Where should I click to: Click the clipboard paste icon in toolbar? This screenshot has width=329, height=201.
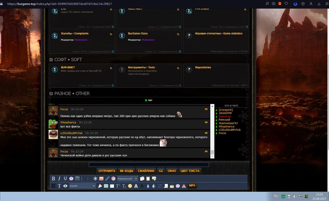click(x=148, y=179)
